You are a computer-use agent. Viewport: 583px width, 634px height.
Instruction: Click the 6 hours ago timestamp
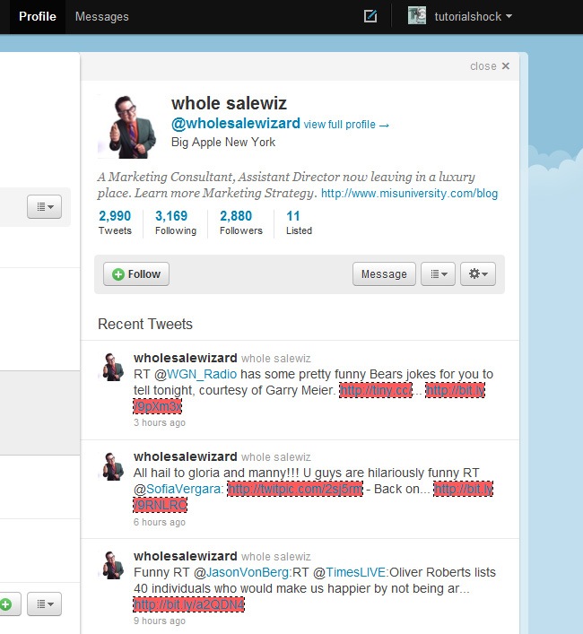[160, 522]
